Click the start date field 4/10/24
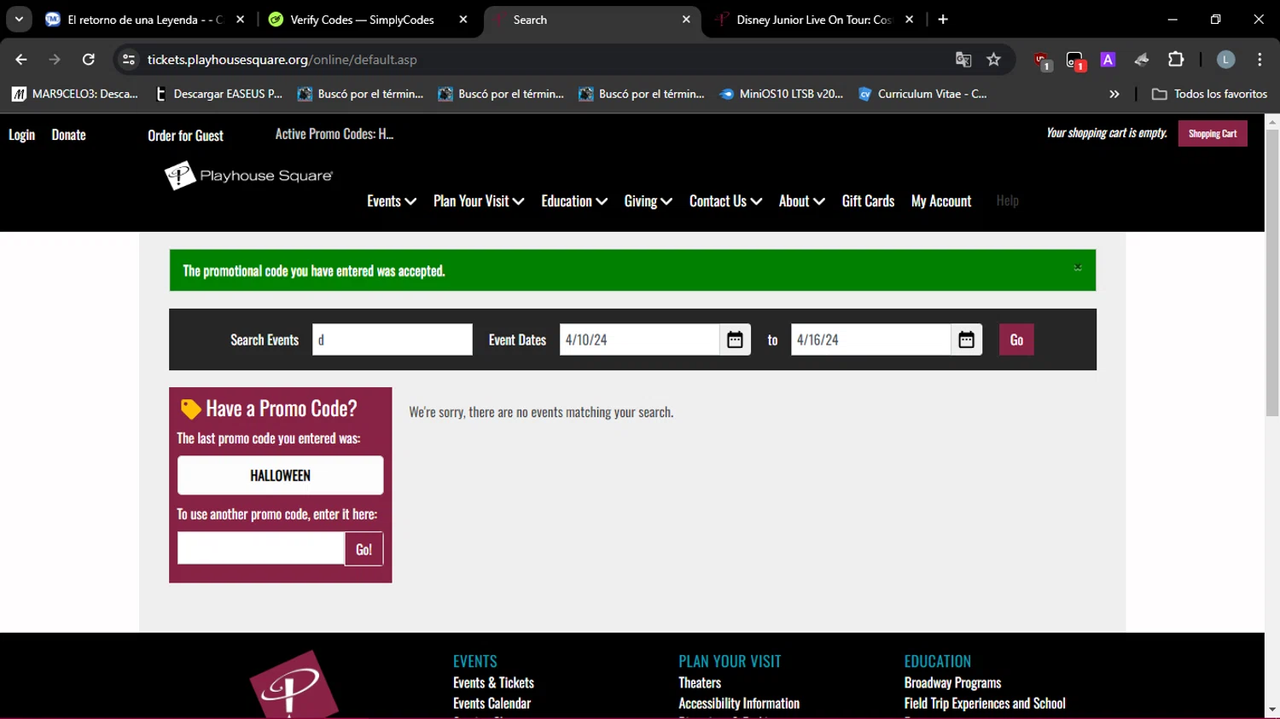Image resolution: width=1280 pixels, height=719 pixels. point(640,339)
